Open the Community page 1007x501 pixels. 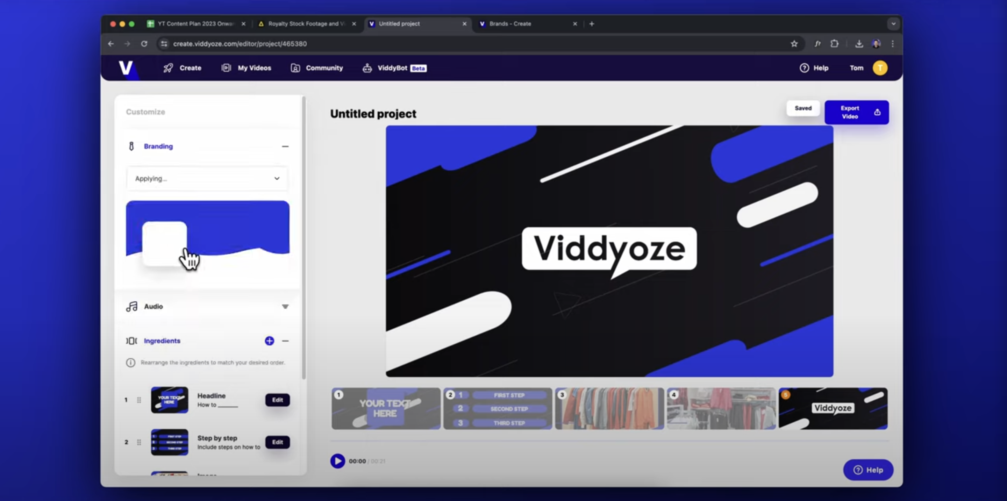(x=317, y=68)
